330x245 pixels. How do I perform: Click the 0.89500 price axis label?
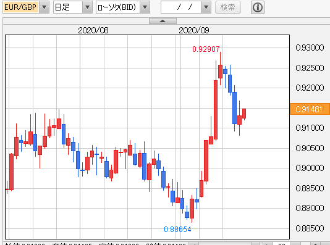tap(310, 188)
